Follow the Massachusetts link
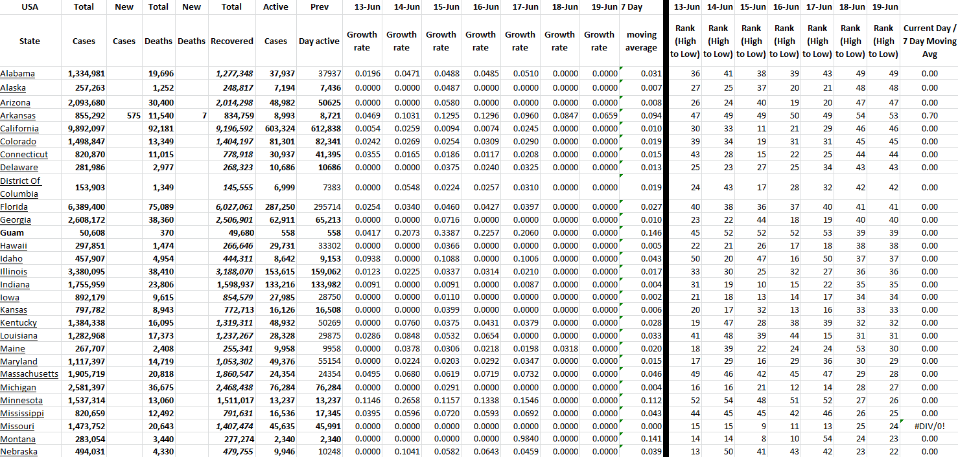 click(29, 374)
